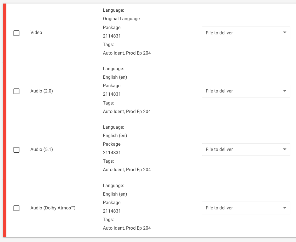
Task: Click Original Language text in Video row
Action: [x=121, y=19]
